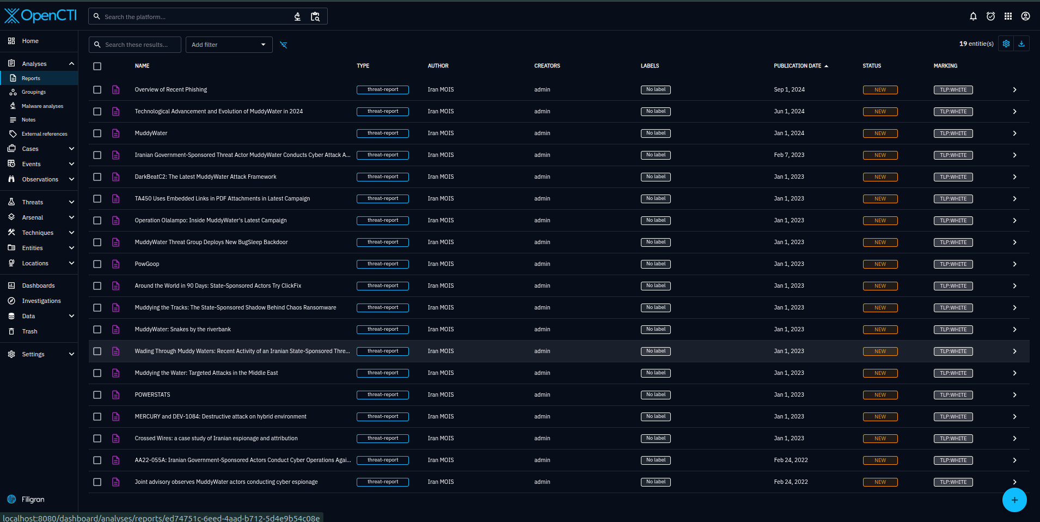
Task: Check the Overview of Recent Phishing row checkbox
Action: pyautogui.click(x=97, y=89)
